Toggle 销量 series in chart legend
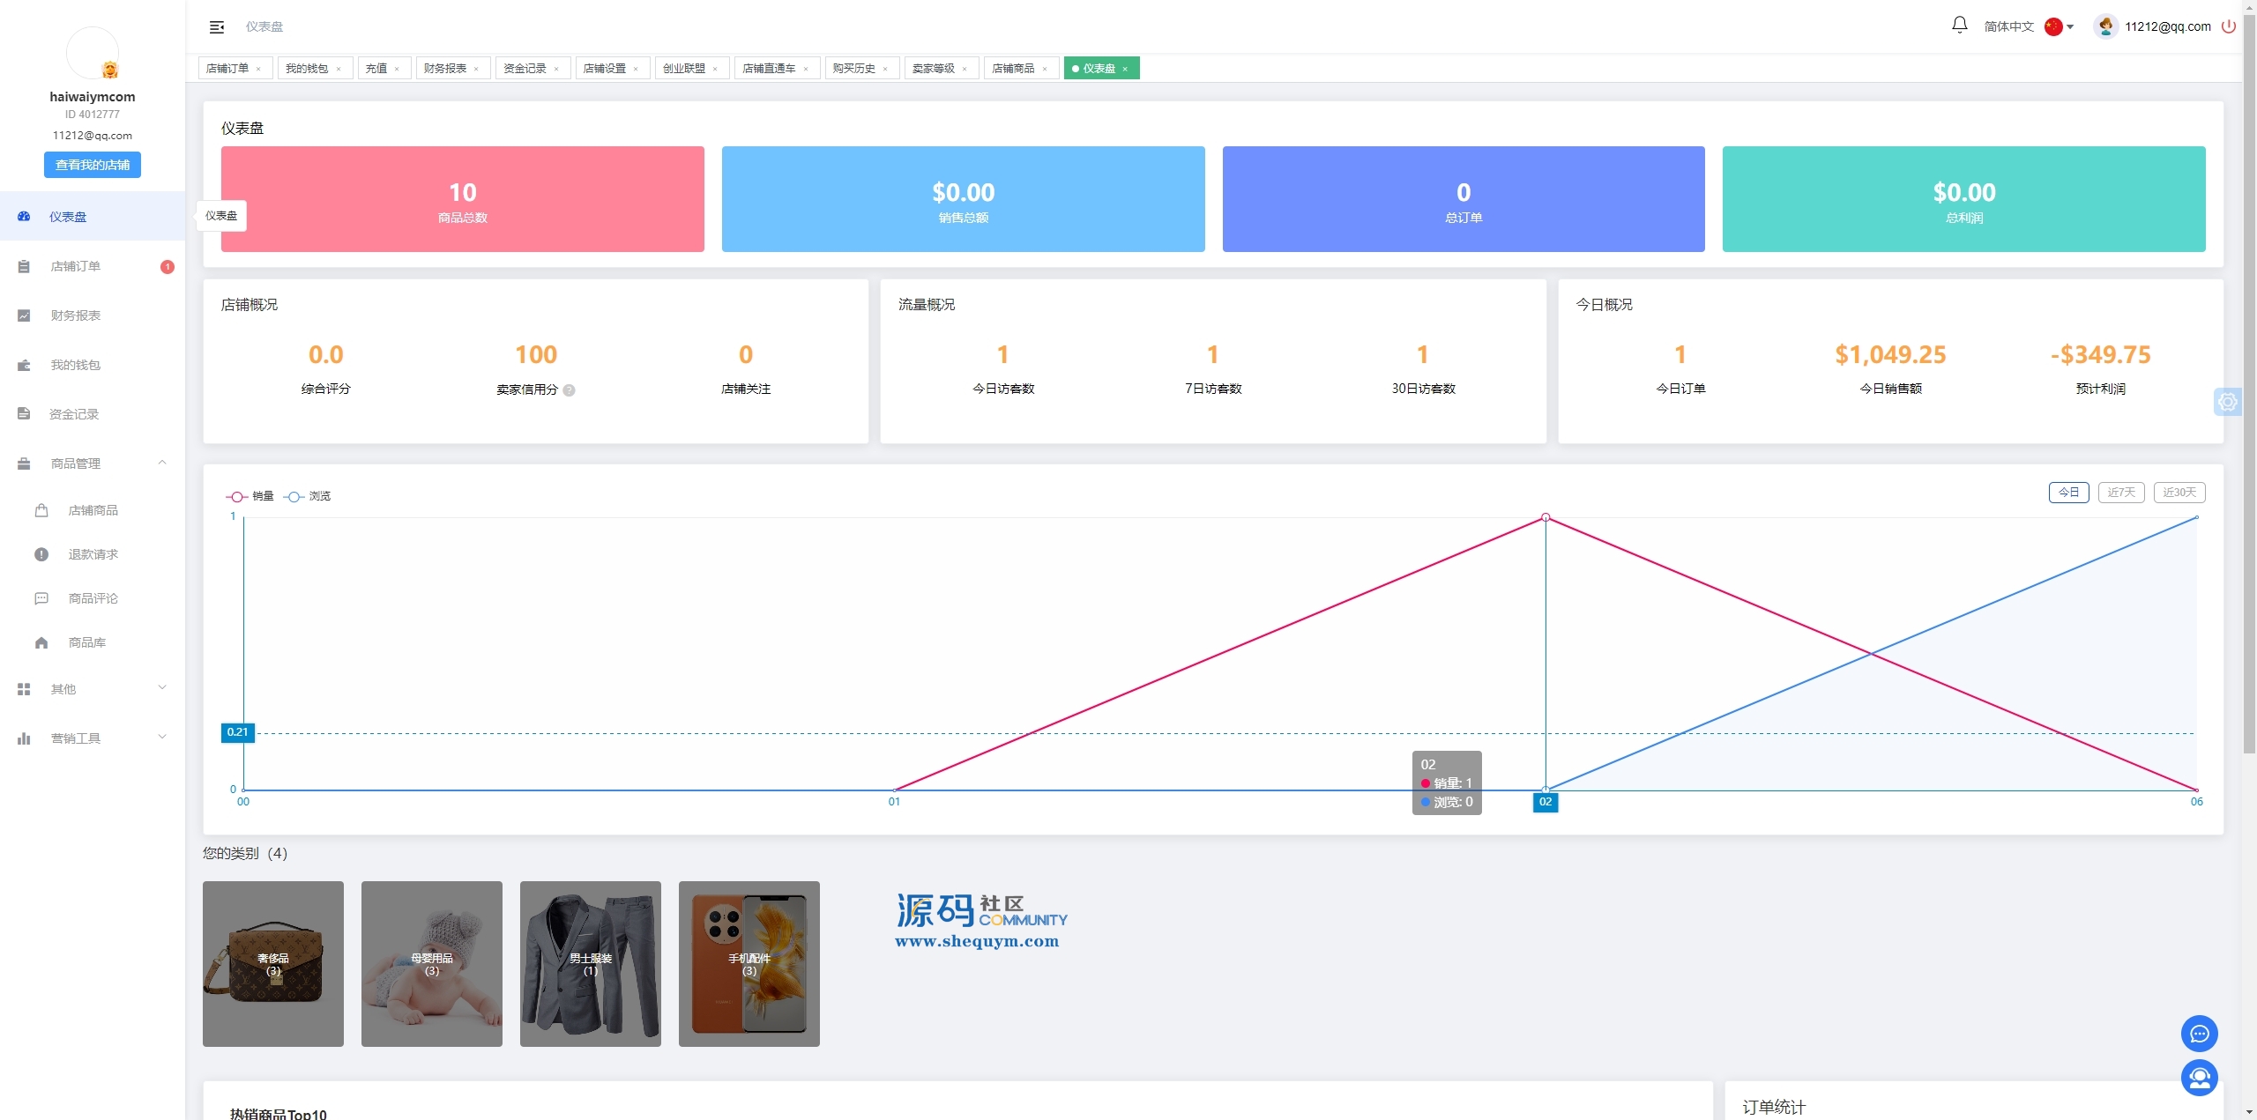The width and height of the screenshot is (2257, 1120). point(250,496)
